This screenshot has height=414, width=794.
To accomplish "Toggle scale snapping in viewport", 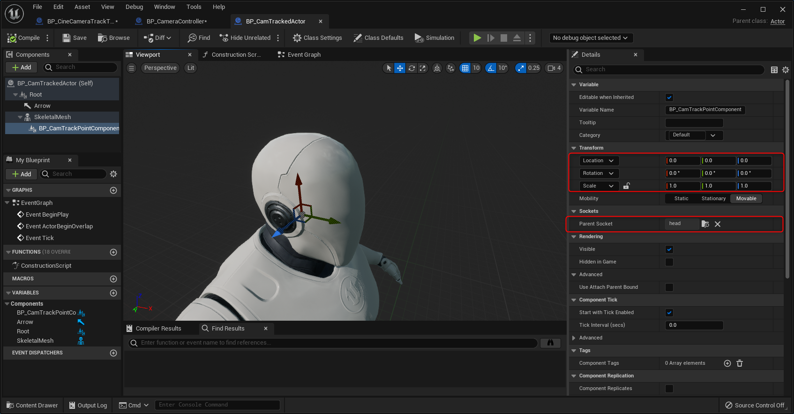I will coord(521,68).
